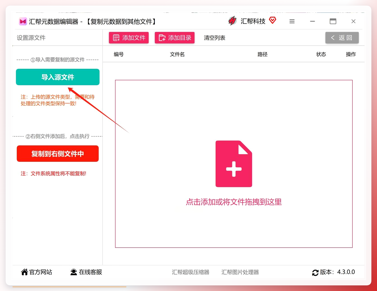Close the application window
The width and height of the screenshot is (377, 291).
353,21
